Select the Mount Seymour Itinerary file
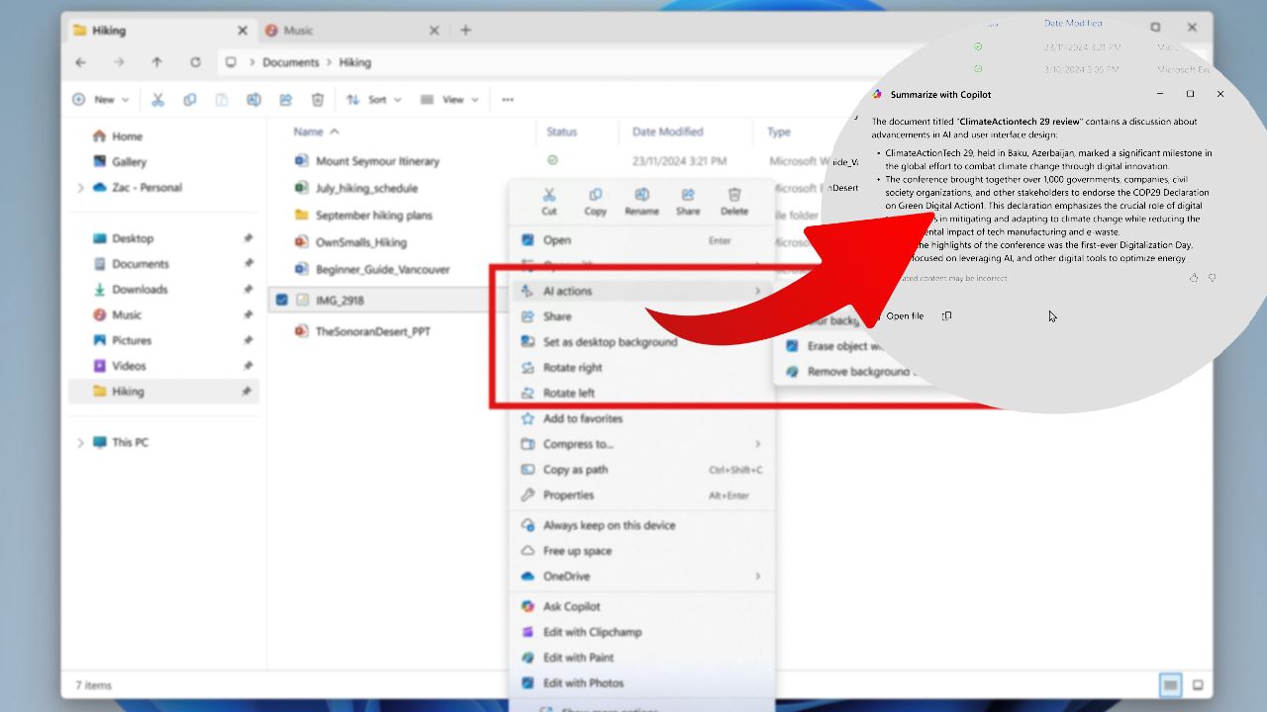This screenshot has width=1267, height=712. tap(377, 161)
